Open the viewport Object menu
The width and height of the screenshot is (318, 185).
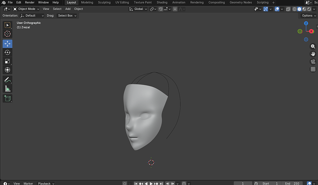(78, 9)
